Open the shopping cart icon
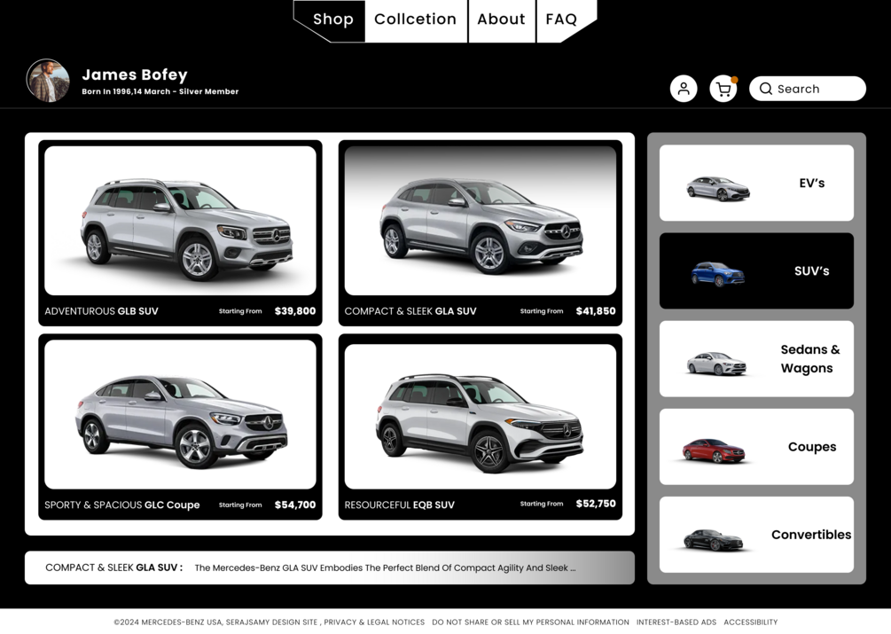The width and height of the screenshot is (891, 634). pyautogui.click(x=723, y=89)
